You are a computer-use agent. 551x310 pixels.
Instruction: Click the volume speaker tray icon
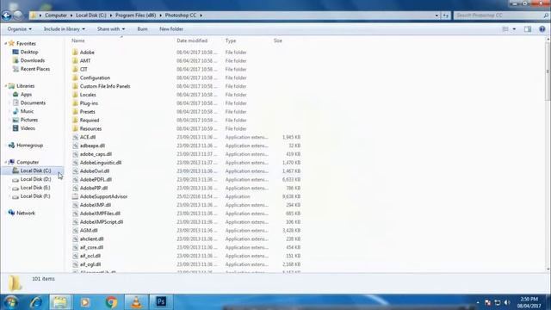(507, 302)
